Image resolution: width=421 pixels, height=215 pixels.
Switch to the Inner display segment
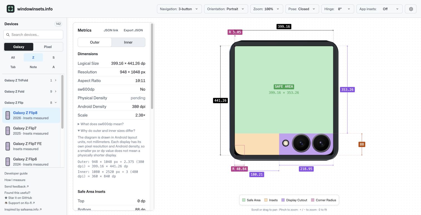[x=128, y=42]
